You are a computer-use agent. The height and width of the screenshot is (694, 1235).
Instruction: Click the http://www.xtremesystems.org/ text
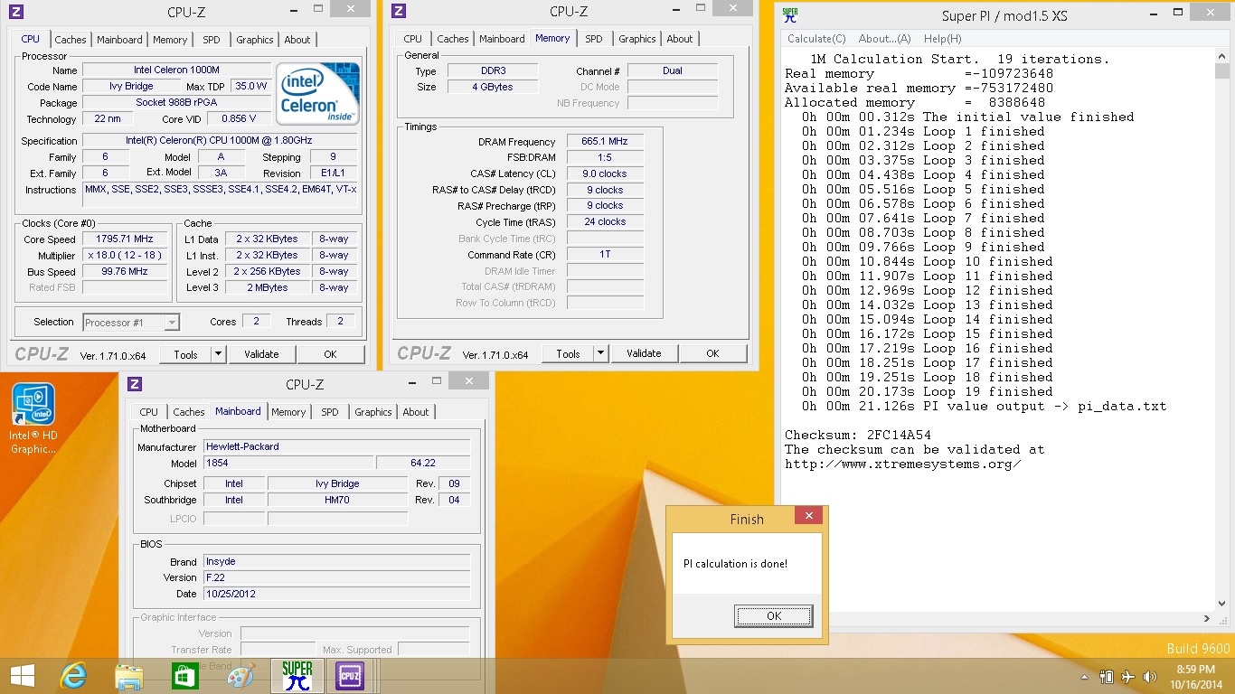point(902,464)
